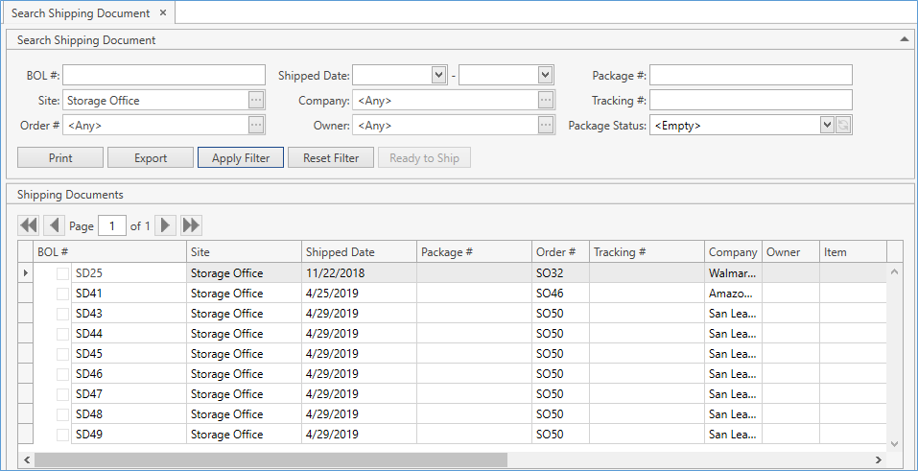Tick the checkbox next to SD47
Viewport: 918px width, 471px height.
point(63,394)
